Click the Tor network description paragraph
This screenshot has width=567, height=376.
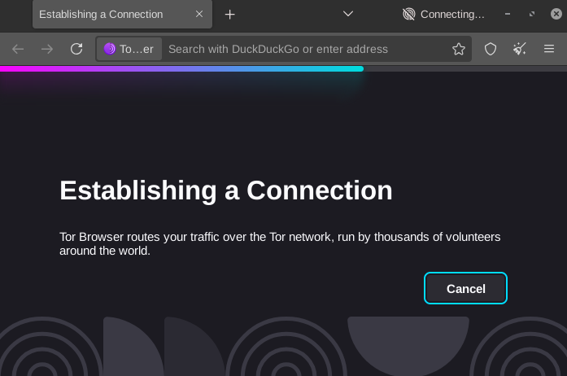(280, 243)
